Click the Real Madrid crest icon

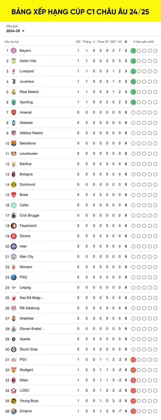click(x=14, y=92)
